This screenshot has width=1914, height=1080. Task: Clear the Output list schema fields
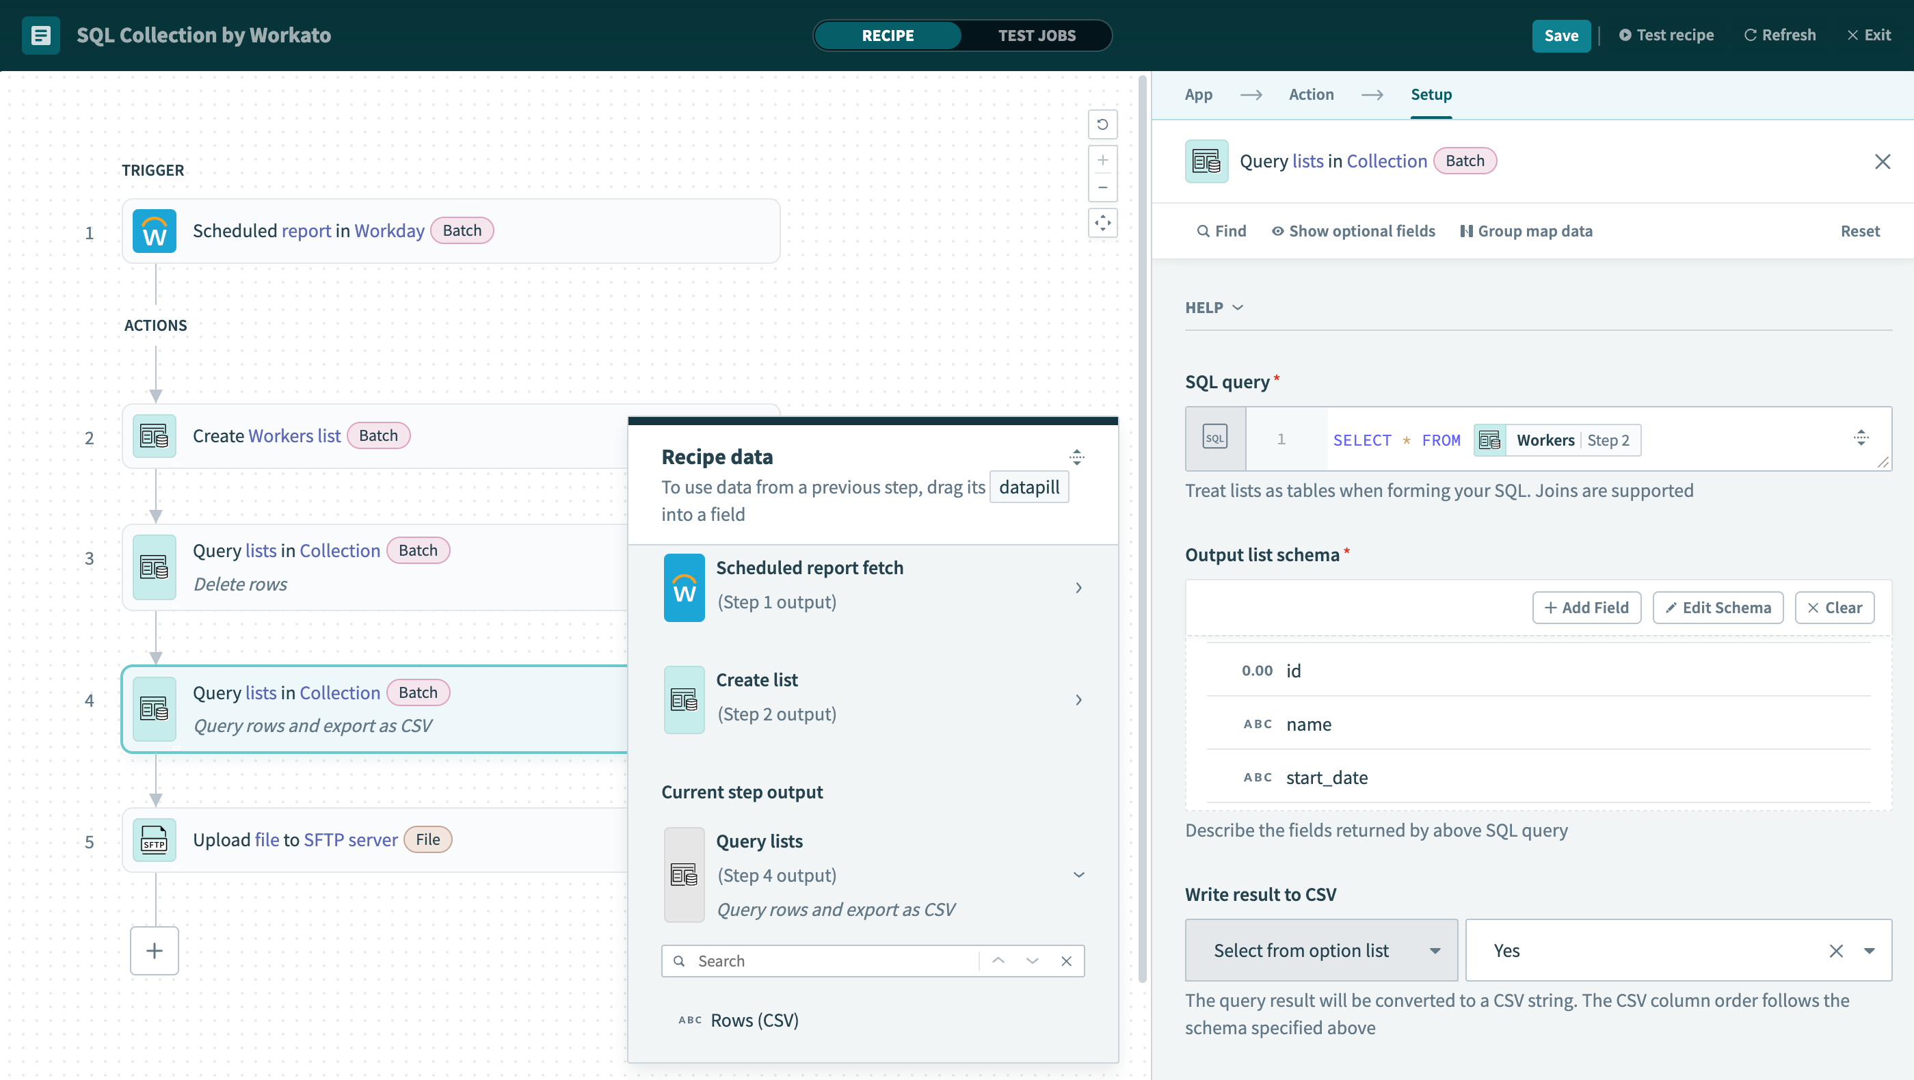1834,607
